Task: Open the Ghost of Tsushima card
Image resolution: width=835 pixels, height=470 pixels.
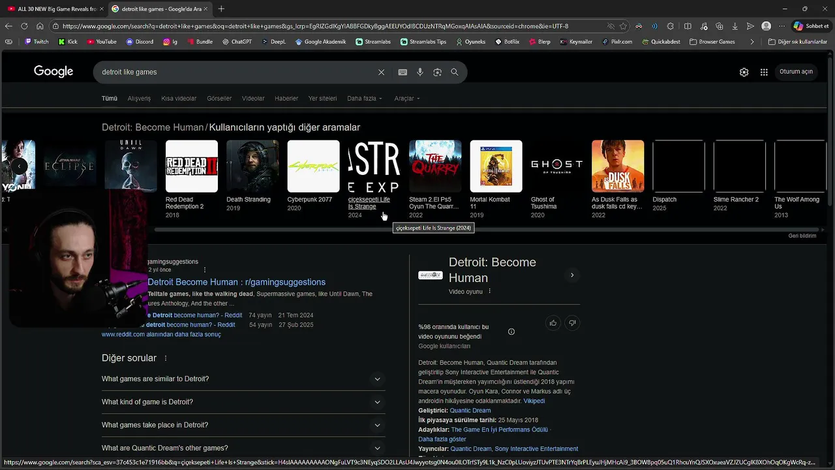Action: click(x=556, y=180)
